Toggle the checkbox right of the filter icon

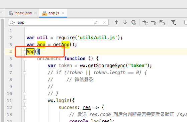click(186, 22)
